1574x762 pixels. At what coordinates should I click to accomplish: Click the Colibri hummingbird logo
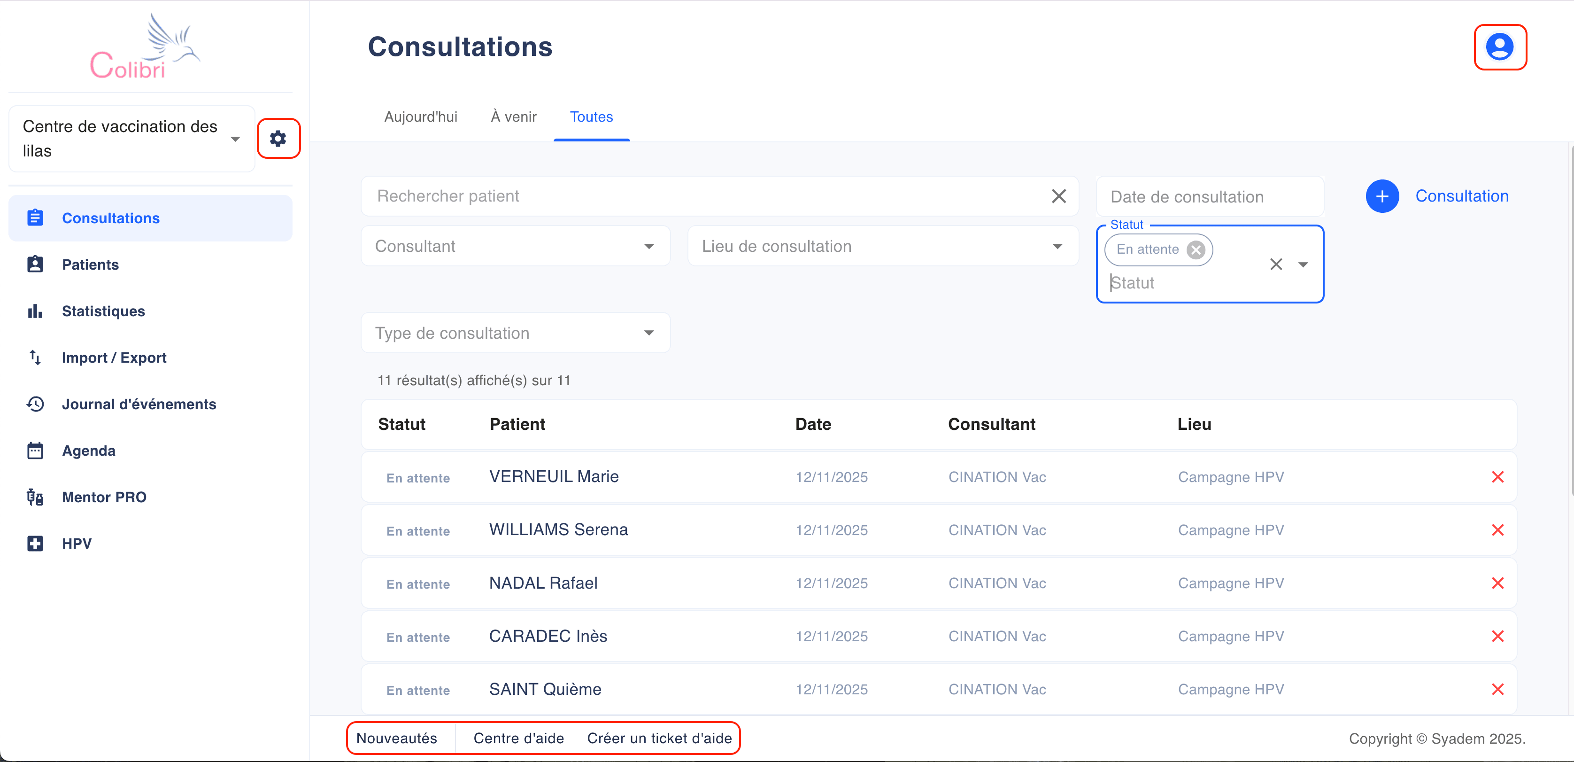tap(146, 47)
